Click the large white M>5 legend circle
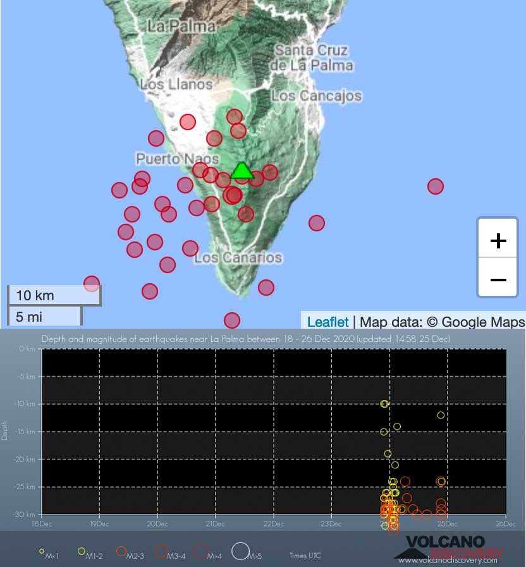The image size is (526, 567). tap(240, 551)
